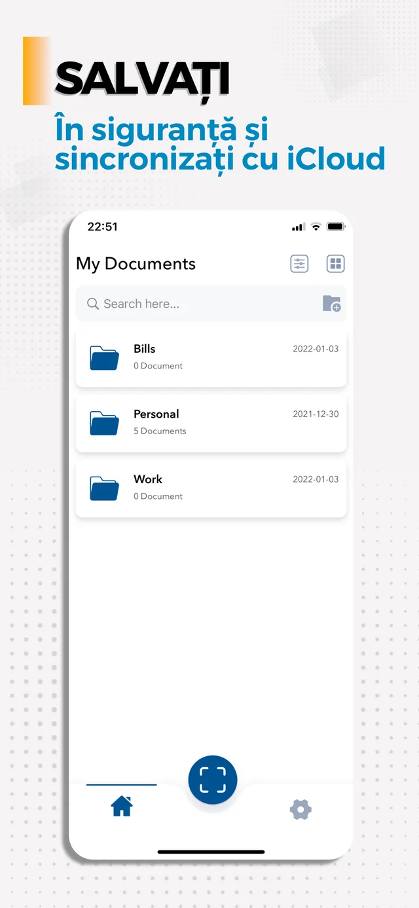Click the My Documents title
This screenshot has height=908, width=419.
pos(136,264)
